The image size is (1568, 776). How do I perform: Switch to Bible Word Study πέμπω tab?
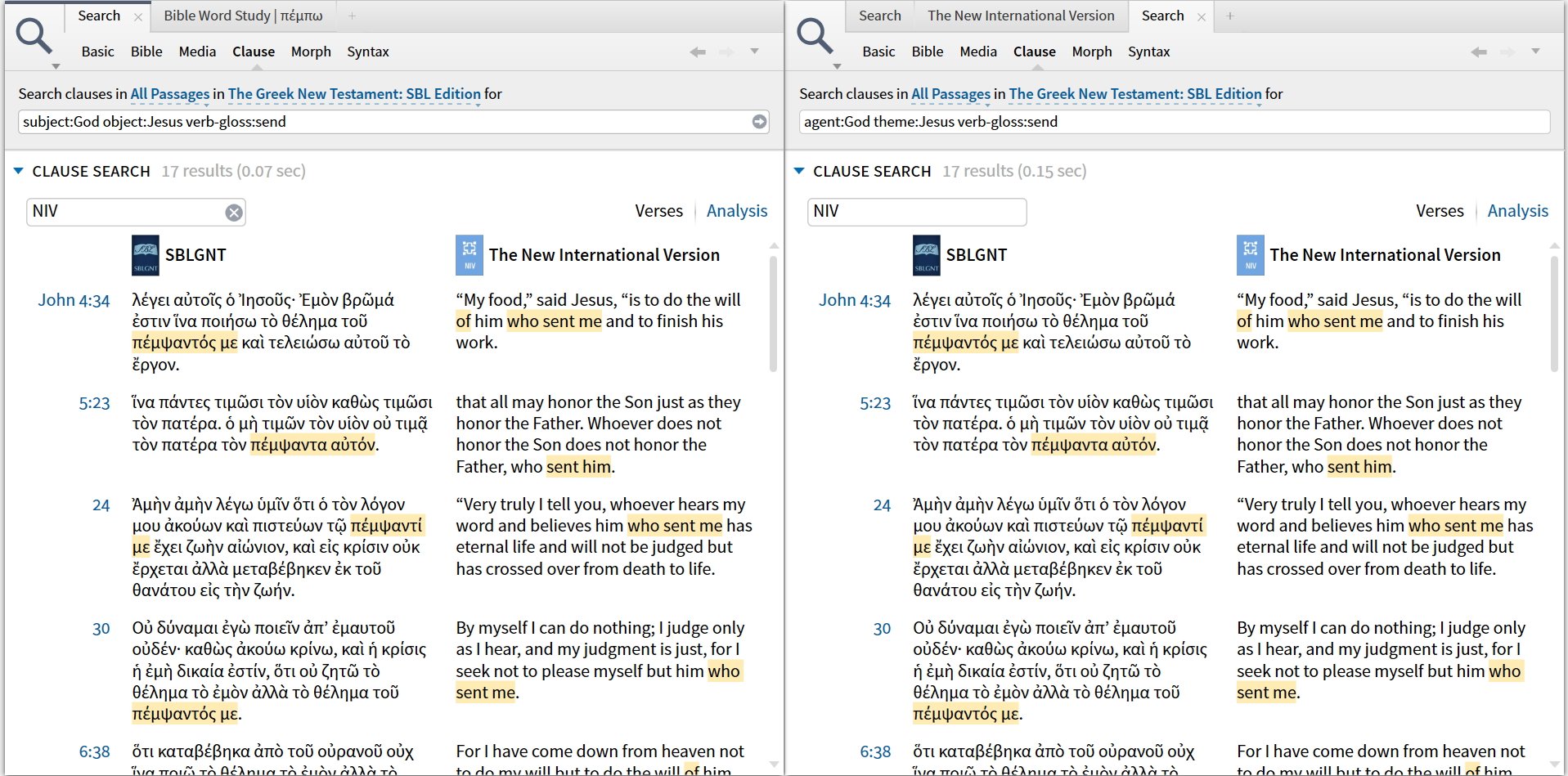tap(243, 16)
